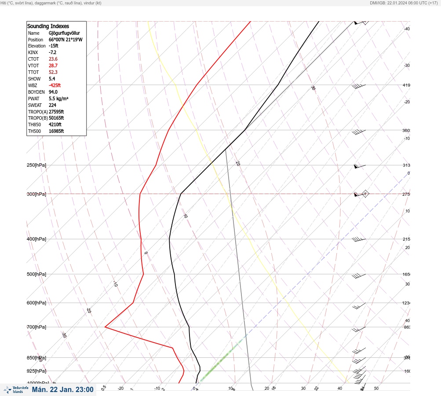
Task: Click the 215 height label on right edge
Action: click(406, 239)
